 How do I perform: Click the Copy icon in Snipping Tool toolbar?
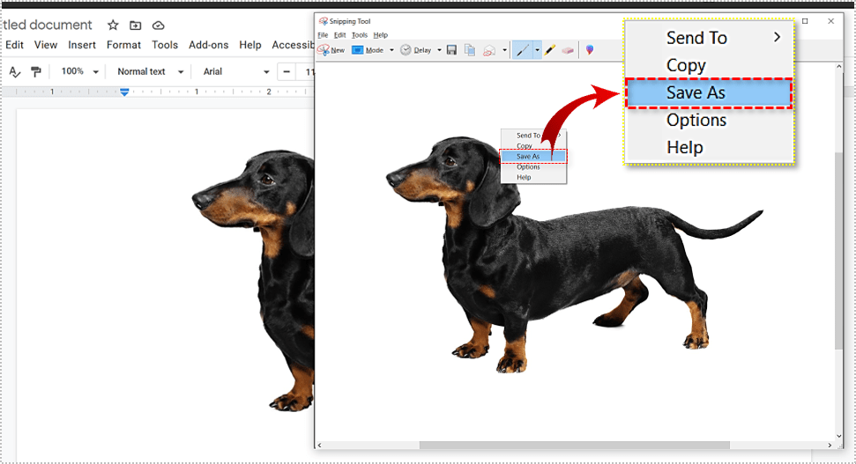click(470, 50)
